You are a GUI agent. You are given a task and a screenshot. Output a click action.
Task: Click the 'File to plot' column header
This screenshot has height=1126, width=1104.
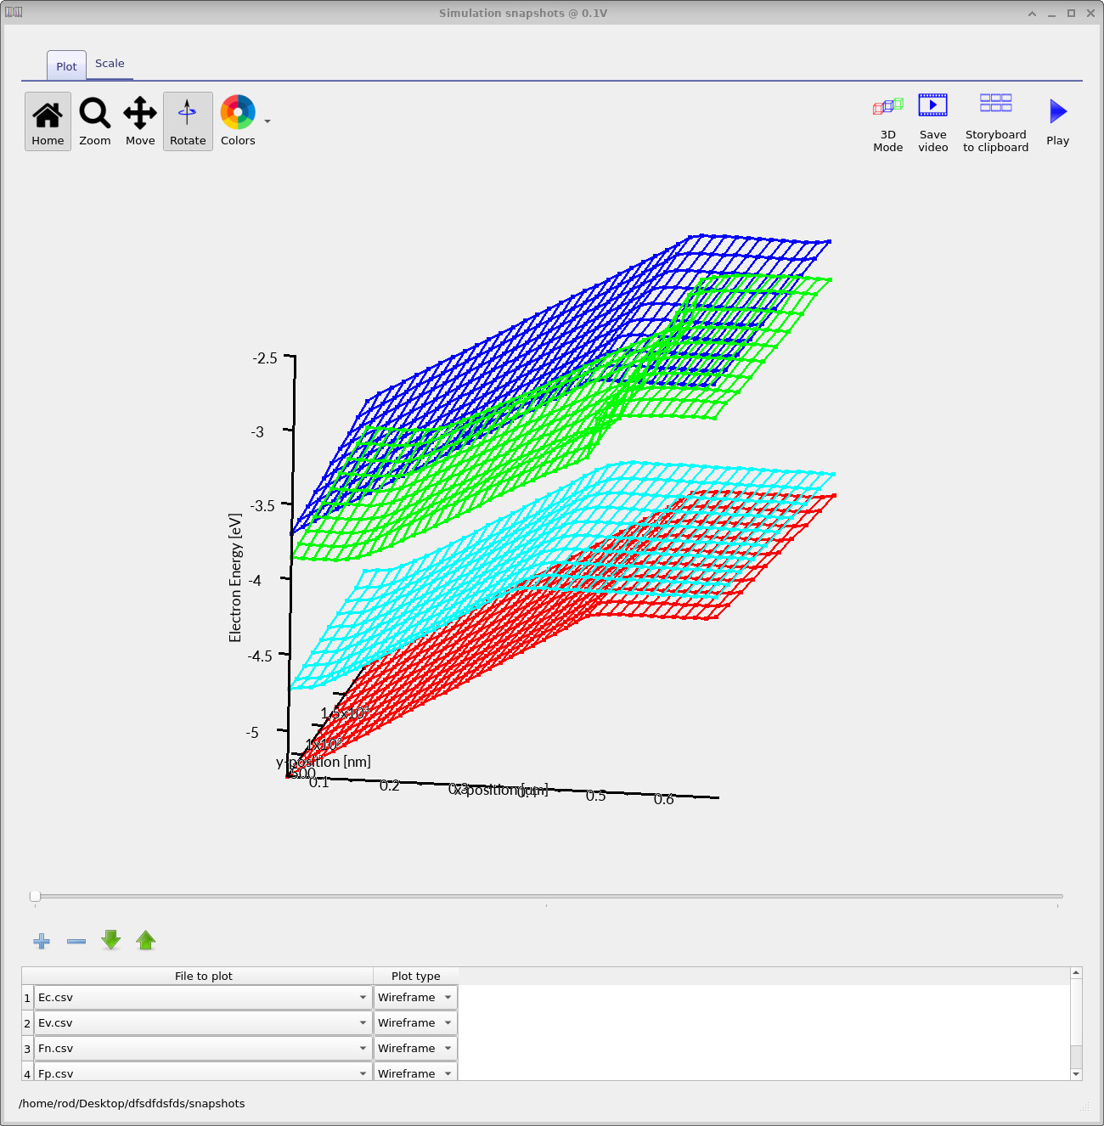(x=203, y=976)
